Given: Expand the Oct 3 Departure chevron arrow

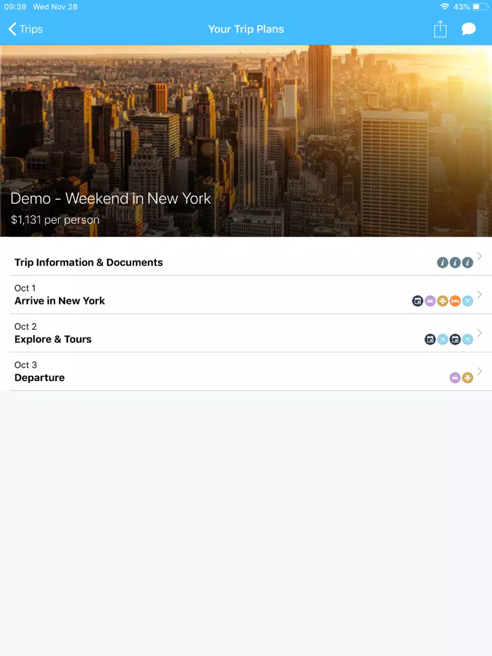Looking at the screenshot, I should tap(479, 371).
